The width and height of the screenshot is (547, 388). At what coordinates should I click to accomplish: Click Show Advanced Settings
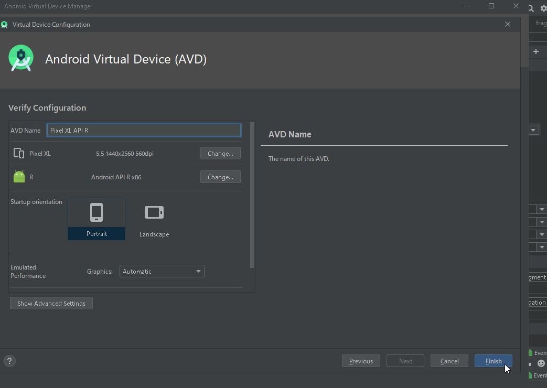click(51, 303)
